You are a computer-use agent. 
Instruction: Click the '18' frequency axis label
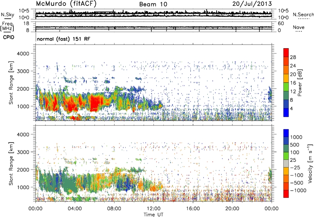[26, 24]
